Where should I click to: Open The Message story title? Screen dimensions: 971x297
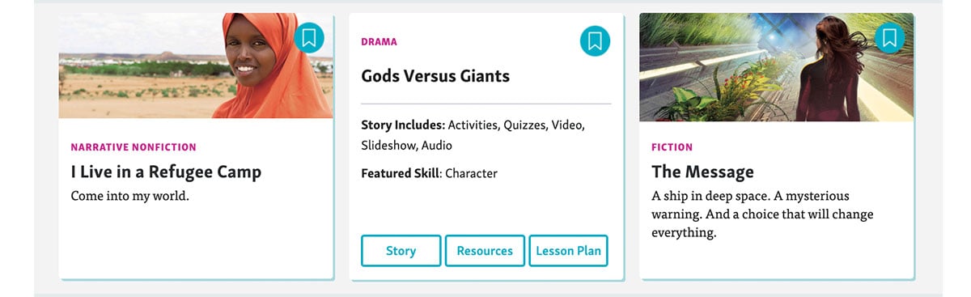(702, 172)
